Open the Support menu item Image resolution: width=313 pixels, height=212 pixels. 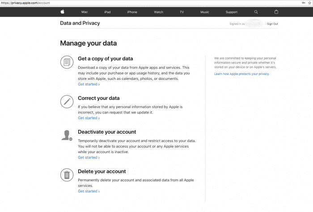(231, 12)
